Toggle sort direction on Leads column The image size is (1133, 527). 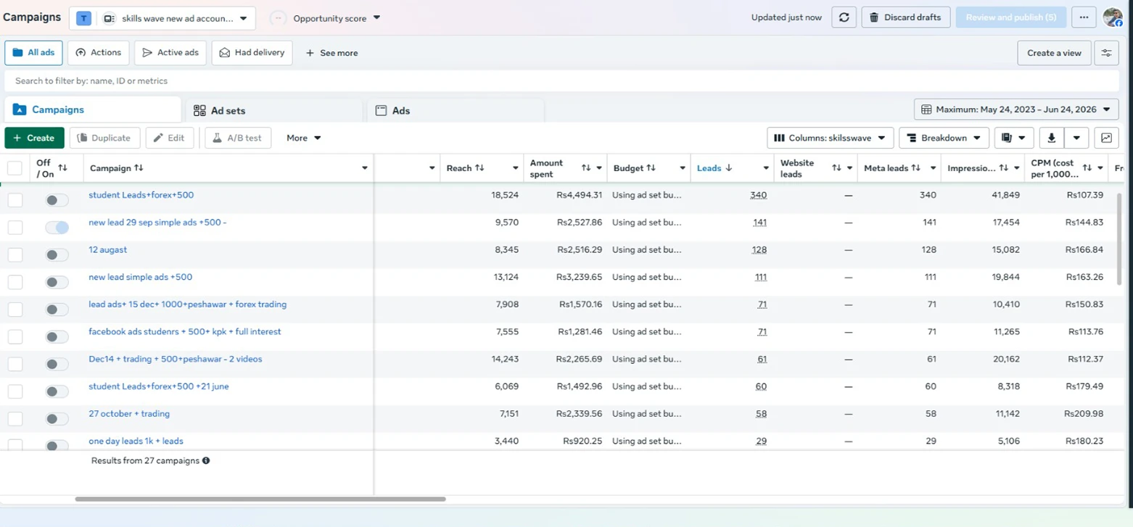729,168
